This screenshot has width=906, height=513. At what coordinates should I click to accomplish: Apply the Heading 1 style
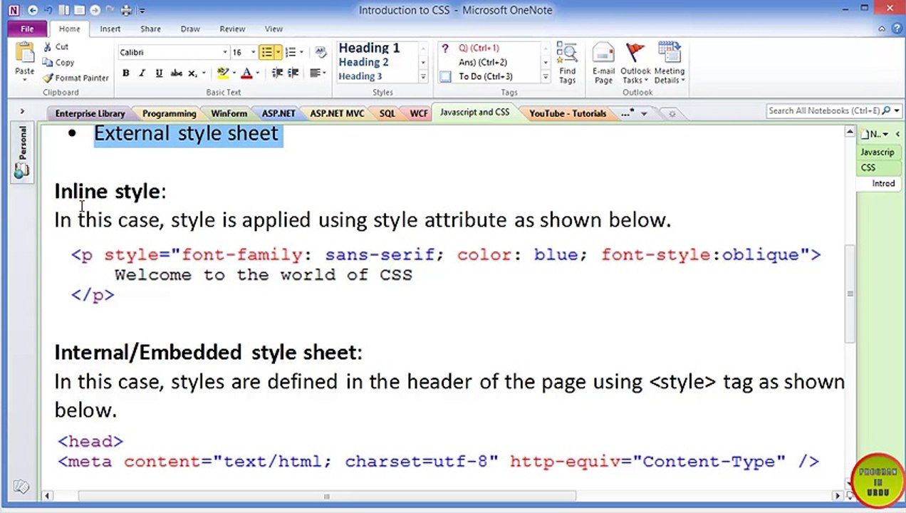(369, 48)
